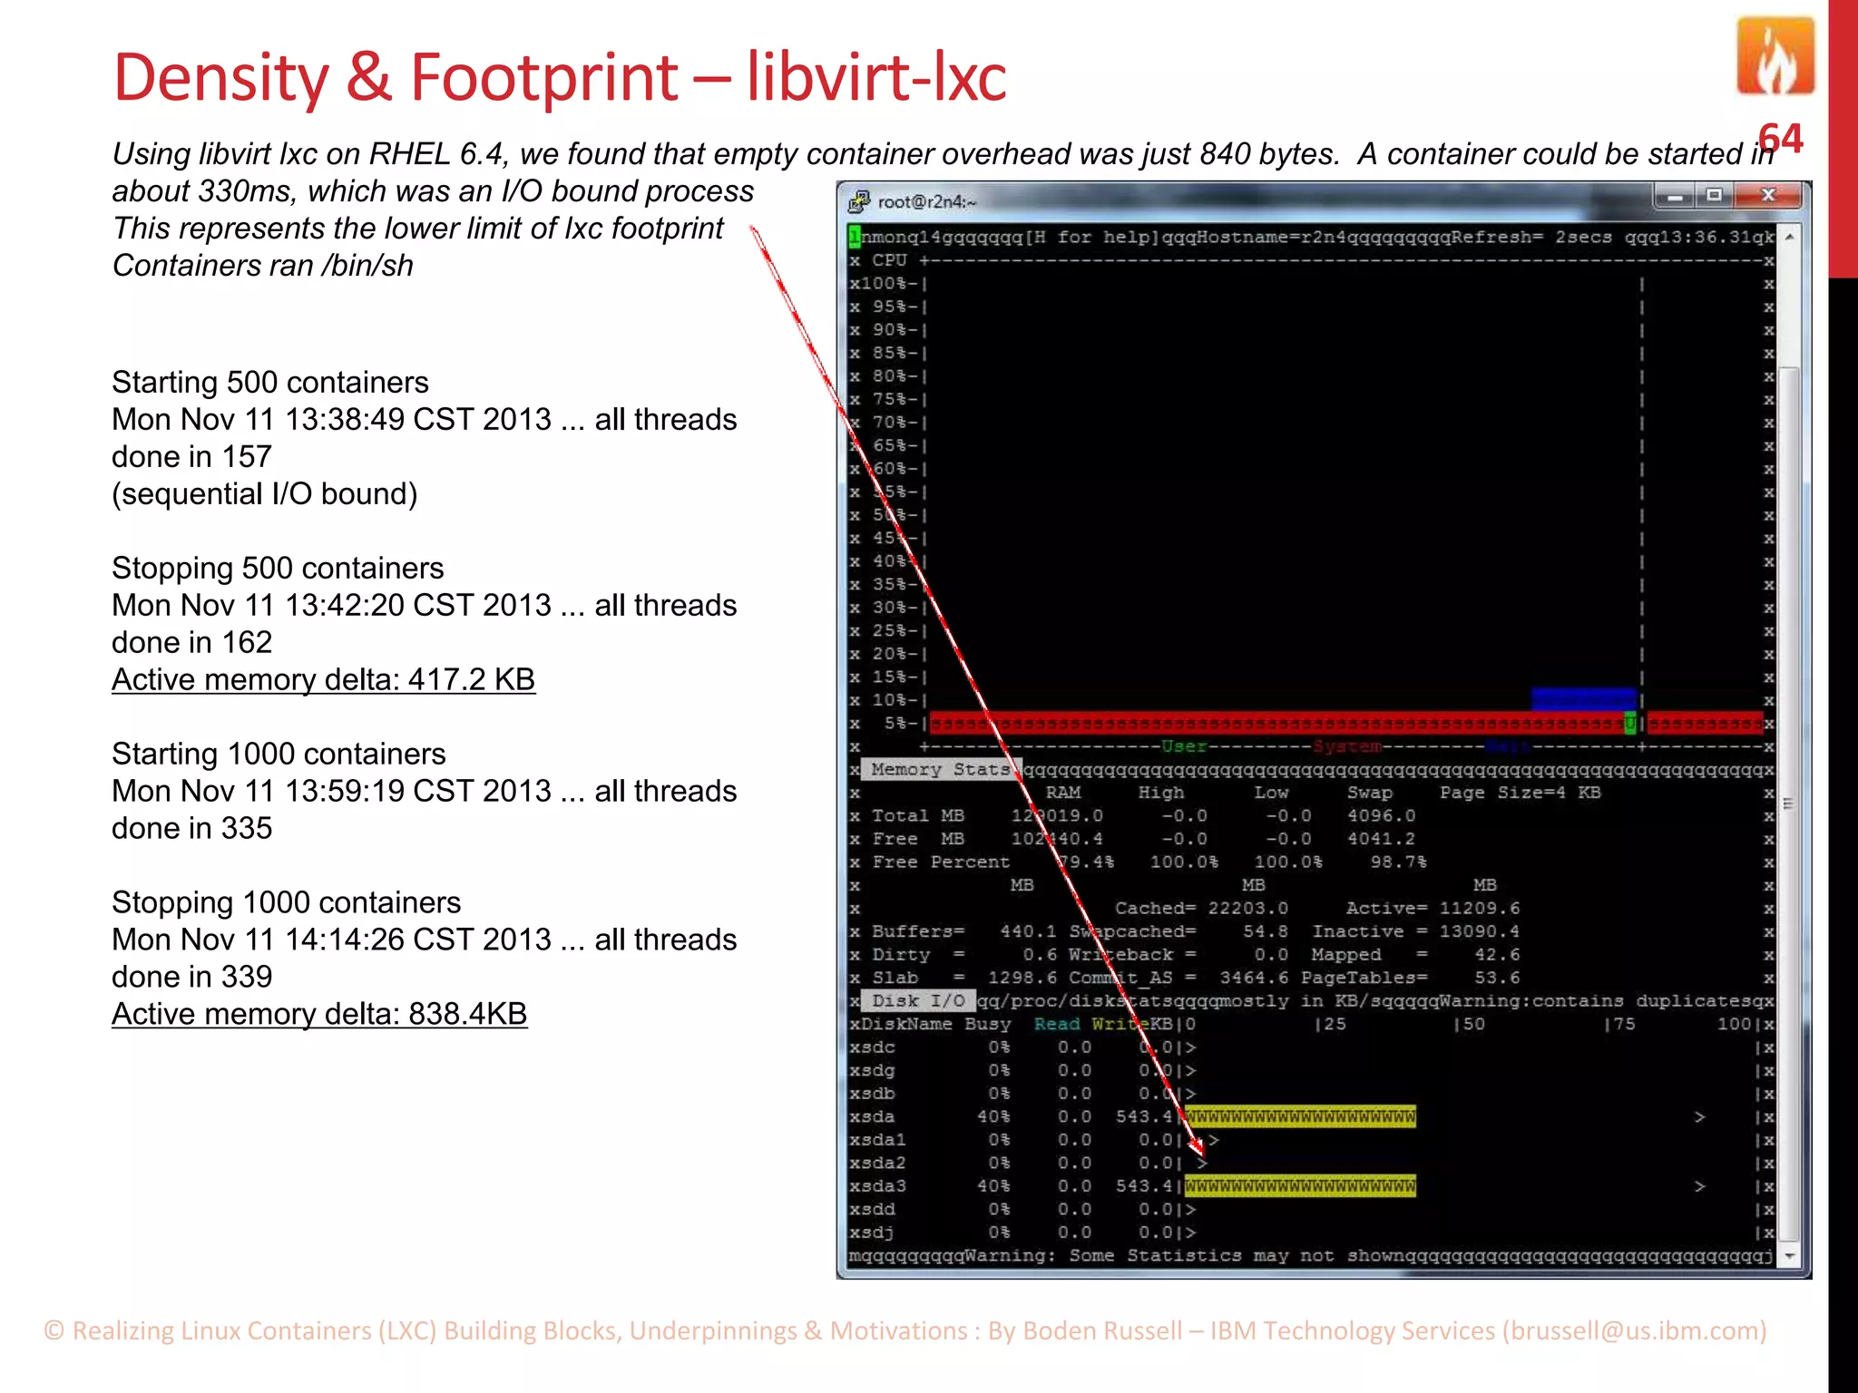Click '(sequential I/O bound)' text

tap(265, 494)
